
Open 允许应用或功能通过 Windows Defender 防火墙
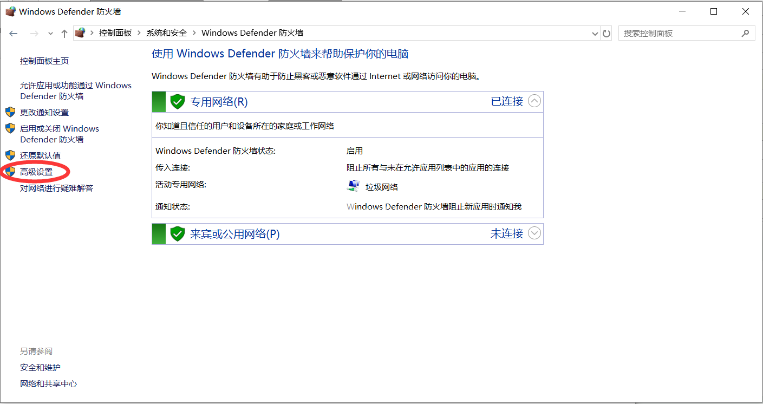(x=76, y=90)
